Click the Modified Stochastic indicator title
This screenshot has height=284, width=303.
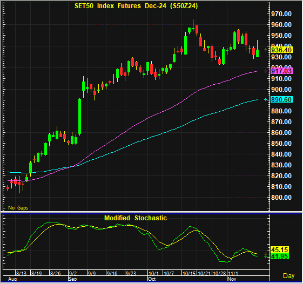tap(136, 218)
